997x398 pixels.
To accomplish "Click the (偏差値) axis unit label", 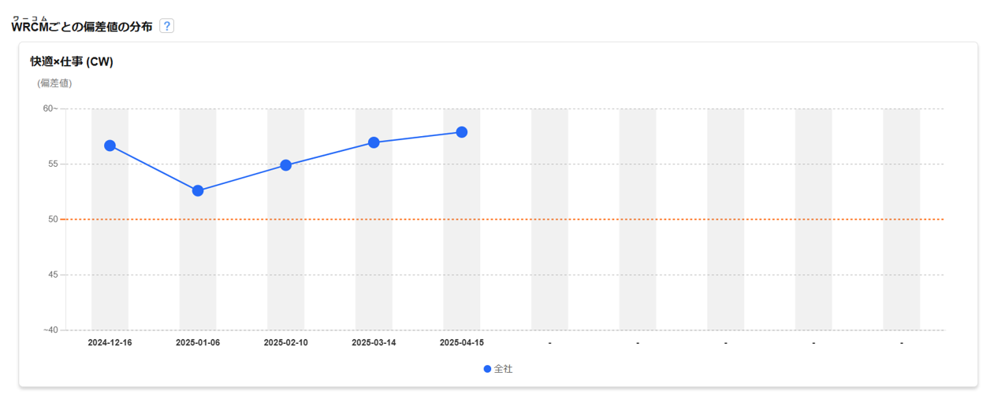I will click(x=54, y=83).
